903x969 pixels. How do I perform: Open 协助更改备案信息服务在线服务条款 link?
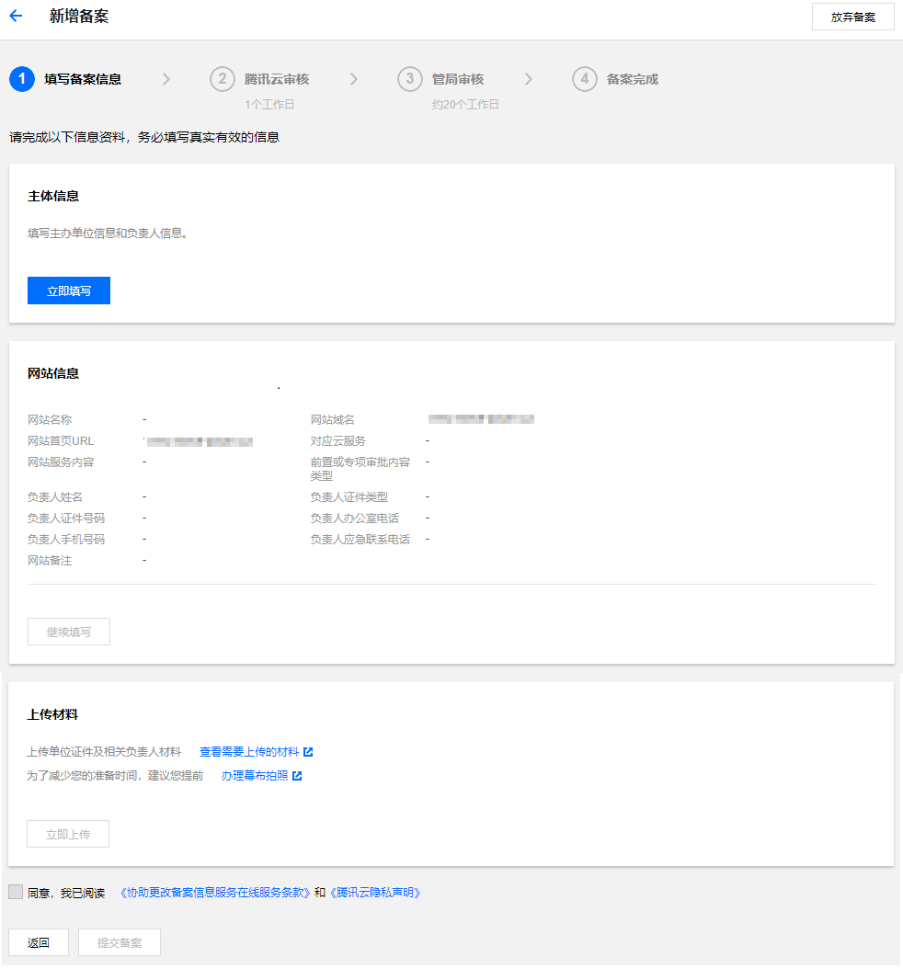click(215, 893)
